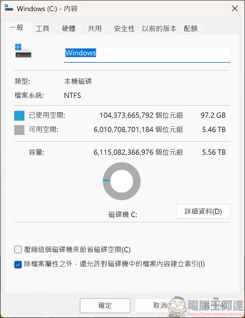Click the 詳細資料(D) button
This screenshot has height=318, width=245.
click(x=203, y=211)
